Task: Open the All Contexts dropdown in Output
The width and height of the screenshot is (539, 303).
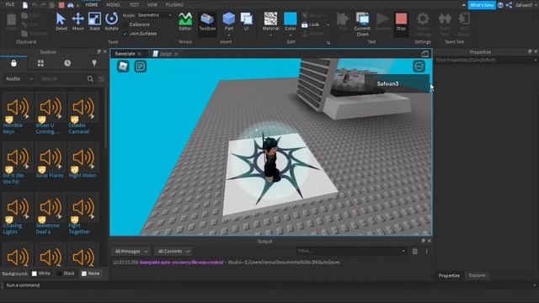Action: coord(173,252)
